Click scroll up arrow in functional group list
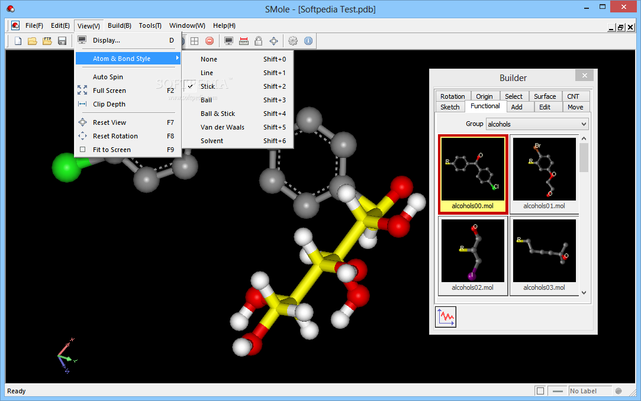 (x=584, y=139)
